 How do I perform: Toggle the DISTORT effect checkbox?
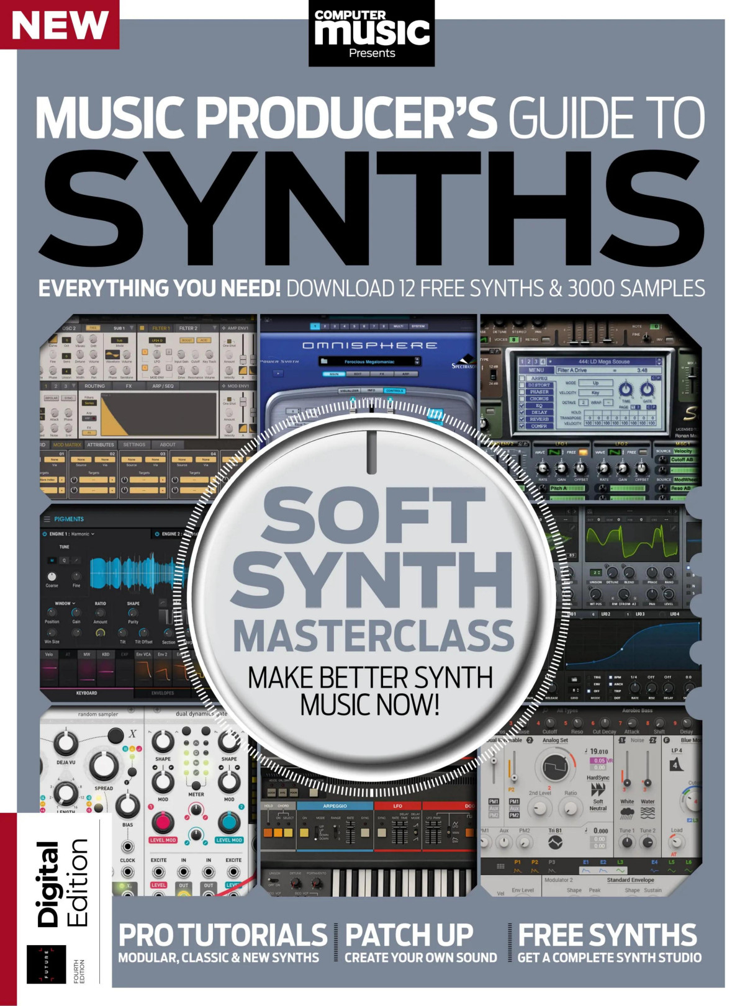point(522,385)
